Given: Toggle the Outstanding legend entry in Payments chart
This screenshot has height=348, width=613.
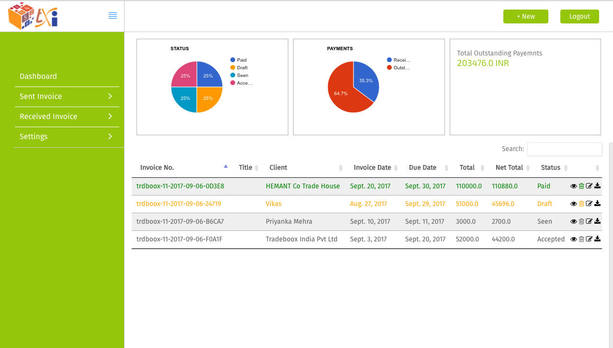Looking at the screenshot, I should 398,67.
